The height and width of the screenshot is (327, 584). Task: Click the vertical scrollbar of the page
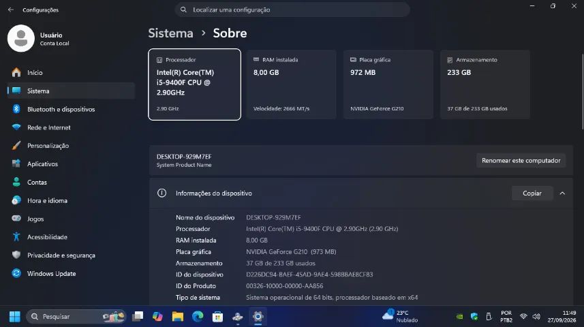click(582, 91)
